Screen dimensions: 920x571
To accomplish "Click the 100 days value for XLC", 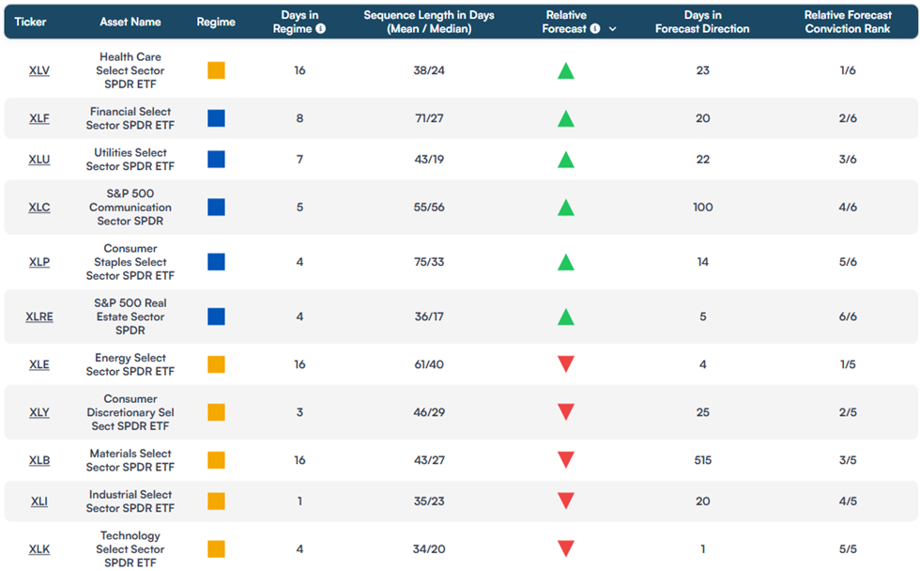I will [x=702, y=208].
